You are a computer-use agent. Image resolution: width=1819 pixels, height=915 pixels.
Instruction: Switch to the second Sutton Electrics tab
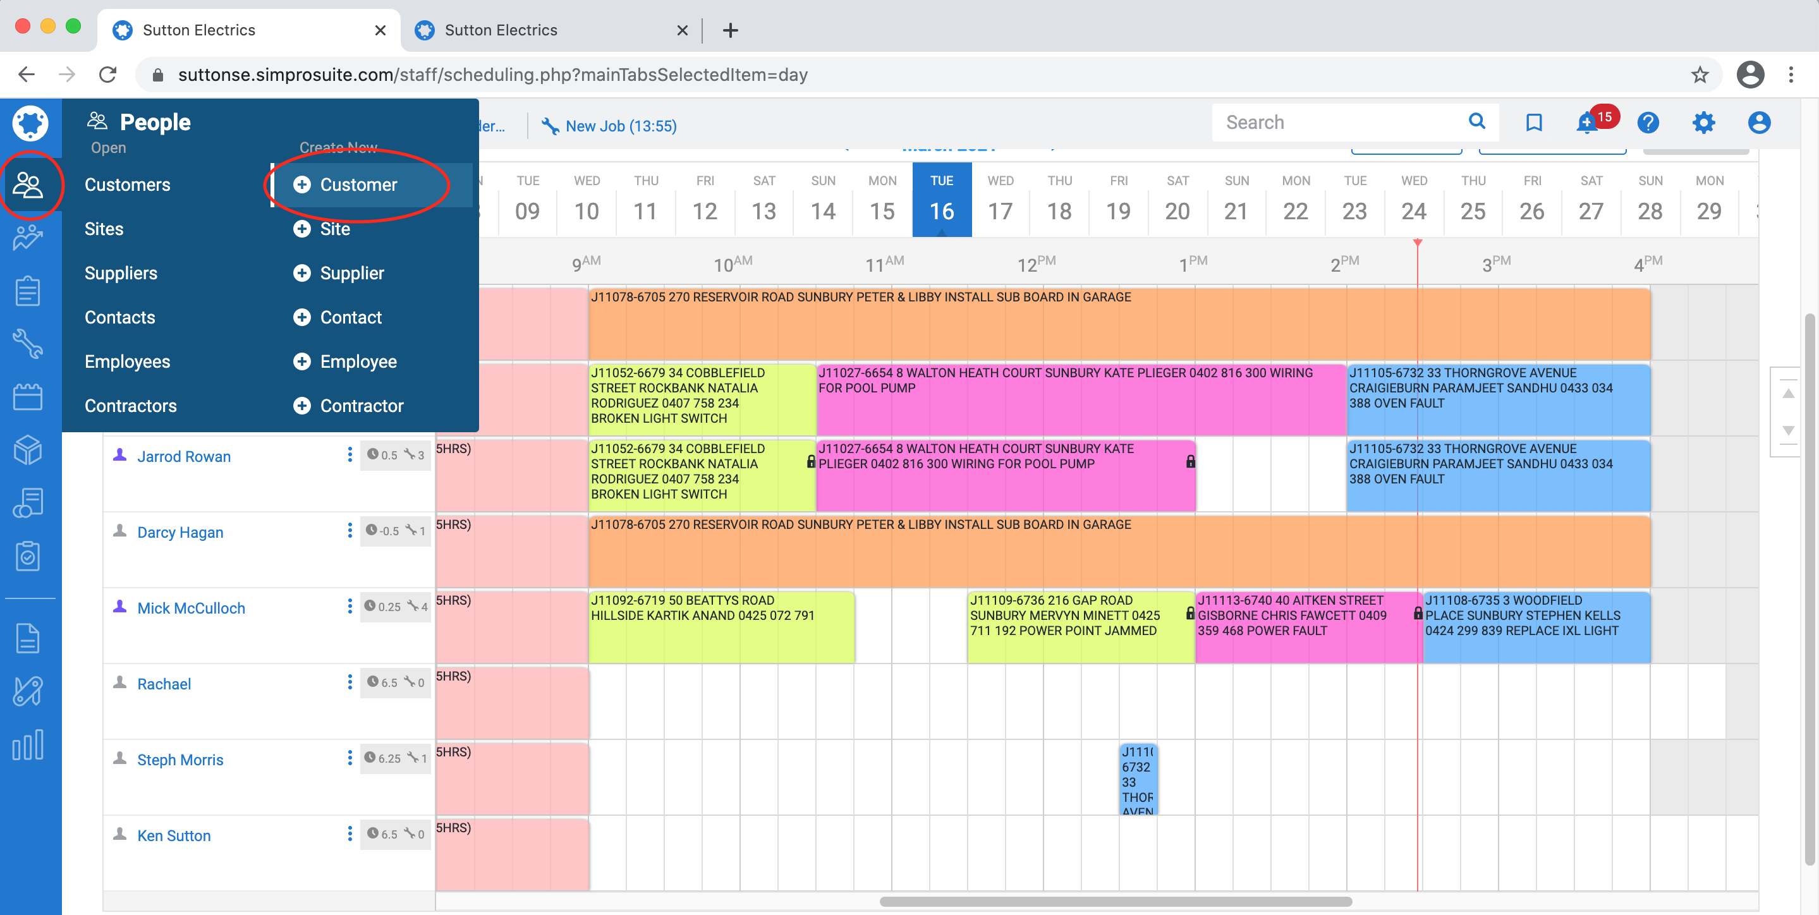point(501,30)
